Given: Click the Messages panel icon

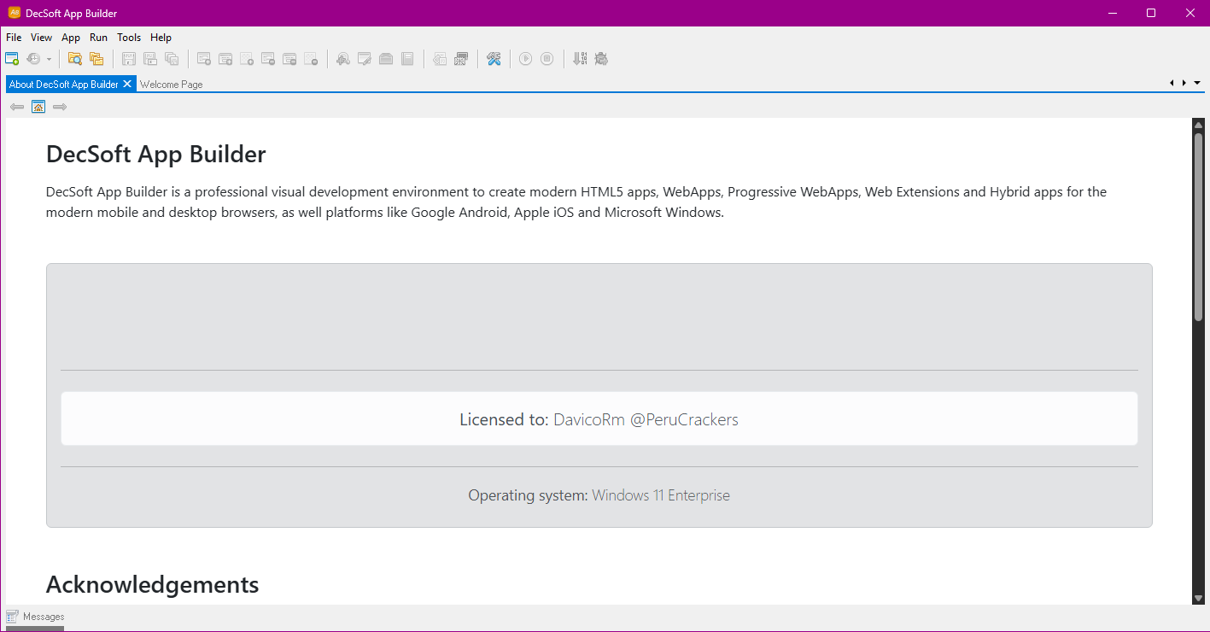Looking at the screenshot, I should click(12, 617).
